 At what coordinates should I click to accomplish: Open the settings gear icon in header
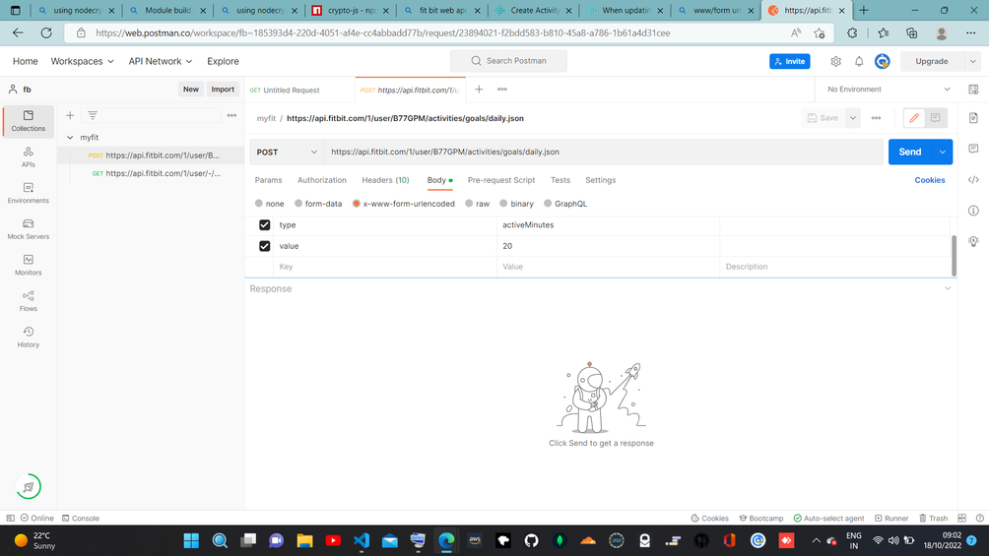click(835, 61)
